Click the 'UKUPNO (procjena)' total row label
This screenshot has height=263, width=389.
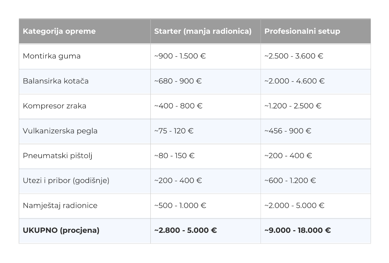click(x=61, y=231)
